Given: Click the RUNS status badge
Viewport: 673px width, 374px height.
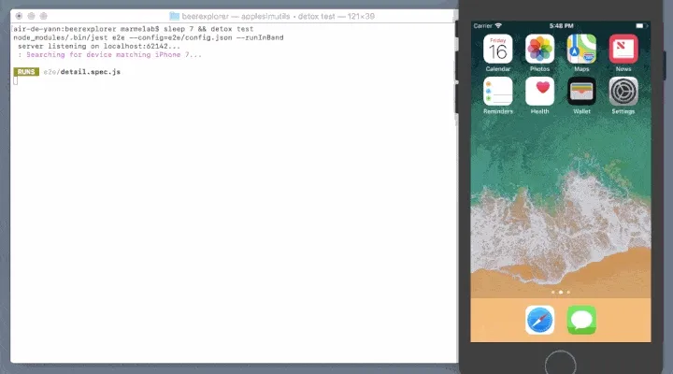Looking at the screenshot, I should [x=26, y=72].
